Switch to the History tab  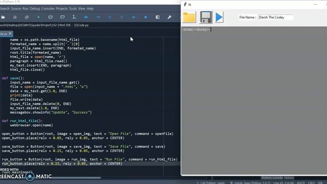(289, 178)
